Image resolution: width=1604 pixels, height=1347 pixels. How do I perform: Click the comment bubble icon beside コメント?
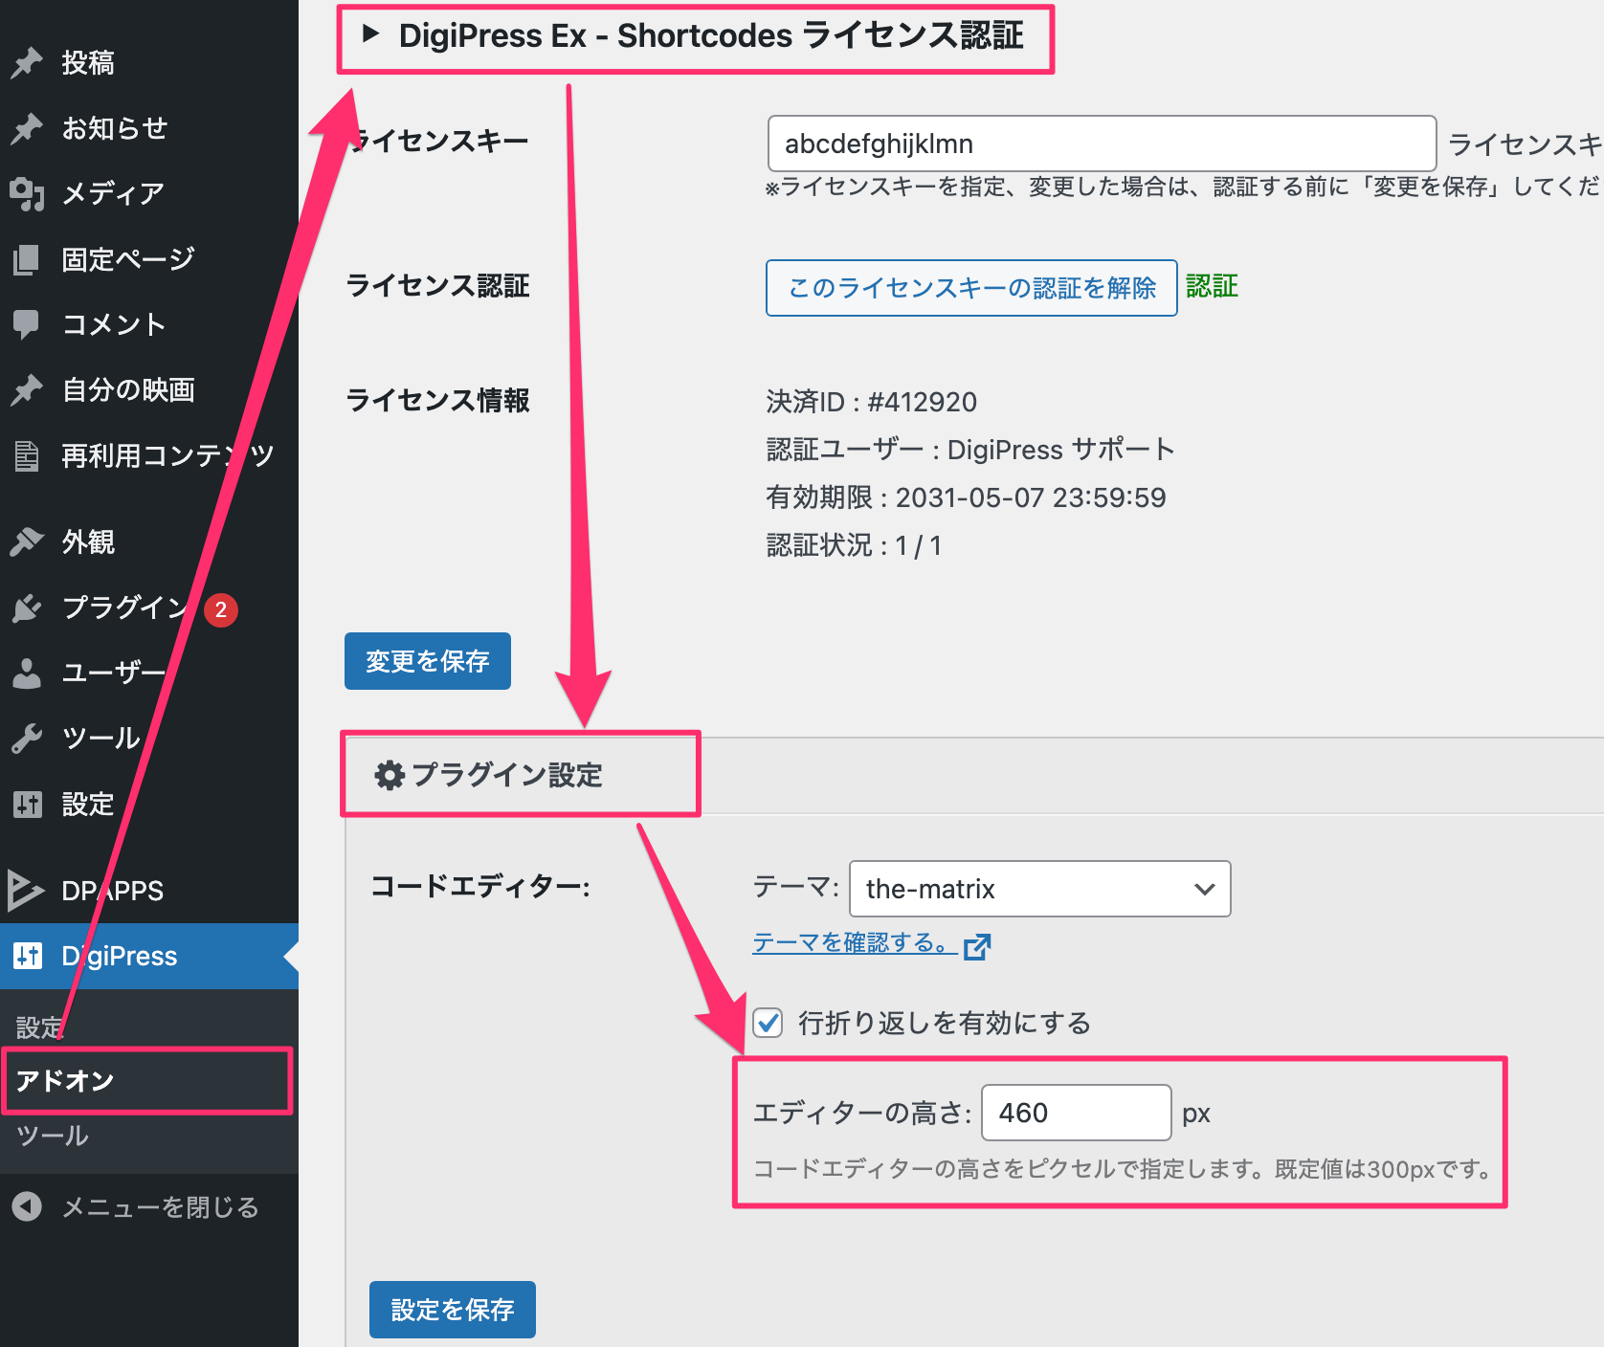click(27, 324)
